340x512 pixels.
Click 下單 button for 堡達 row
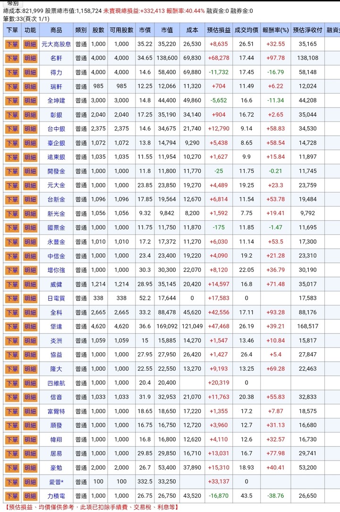(x=12, y=327)
